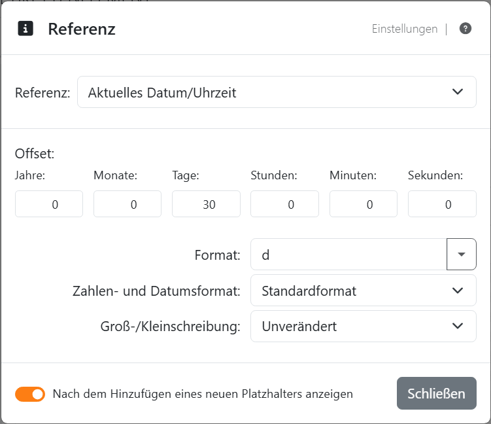Image resolution: width=491 pixels, height=424 pixels.
Task: Open the Format dropdown arrow button
Action: pos(462,254)
